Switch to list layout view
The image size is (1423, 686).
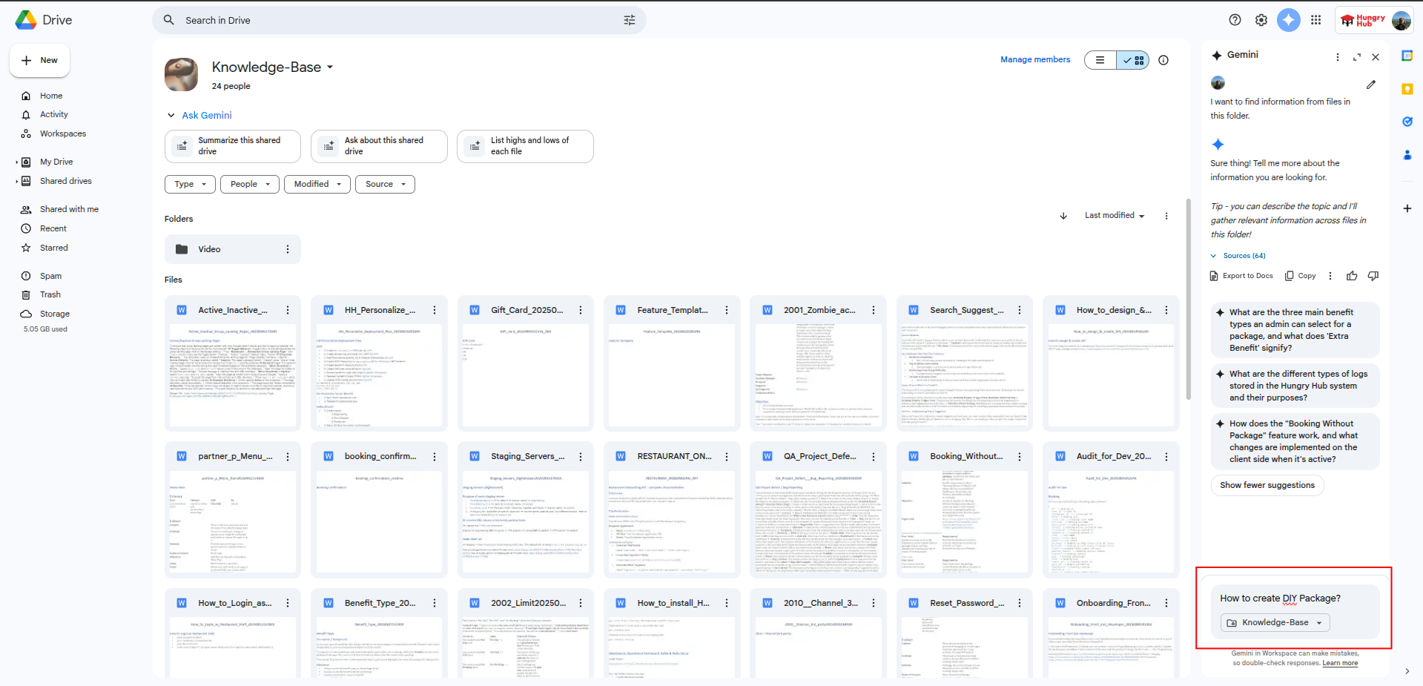point(1100,60)
